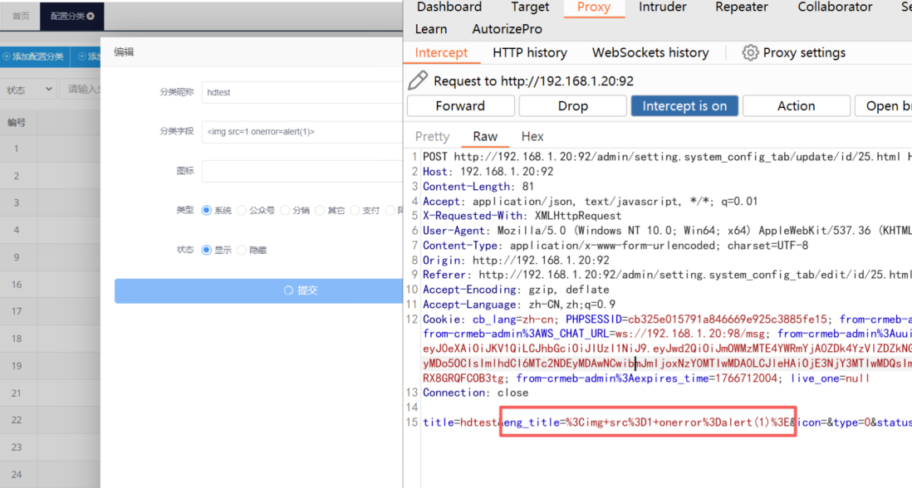The height and width of the screenshot is (488, 912).
Task: Switch to the HTTP history tab
Action: (529, 52)
